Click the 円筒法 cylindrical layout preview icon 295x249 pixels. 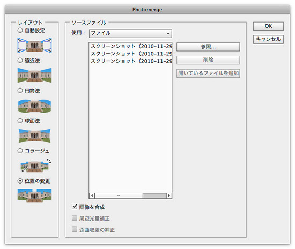pos(35,106)
